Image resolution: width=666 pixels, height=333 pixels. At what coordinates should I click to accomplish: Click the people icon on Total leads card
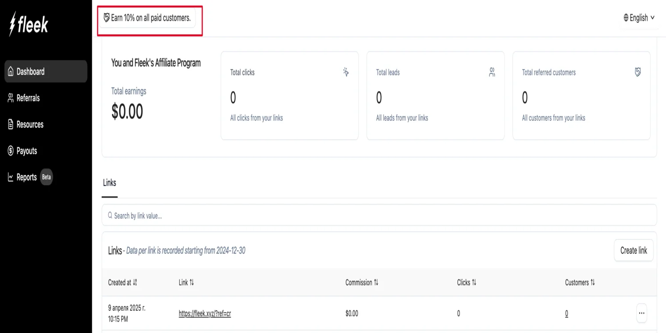point(492,72)
